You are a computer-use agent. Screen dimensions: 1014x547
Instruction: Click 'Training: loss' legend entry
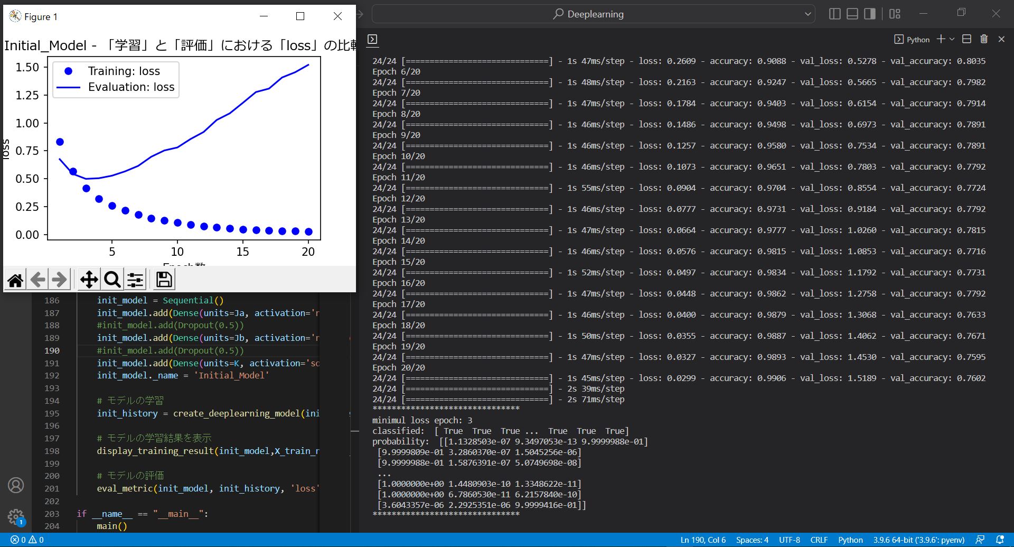point(124,71)
